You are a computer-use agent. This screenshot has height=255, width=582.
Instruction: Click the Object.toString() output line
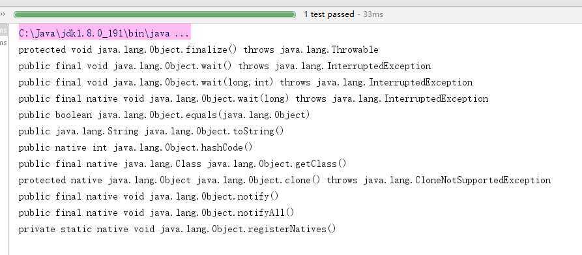151,131
